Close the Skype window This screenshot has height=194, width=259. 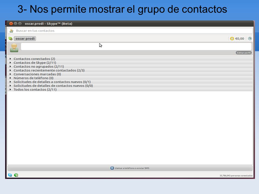11,24
